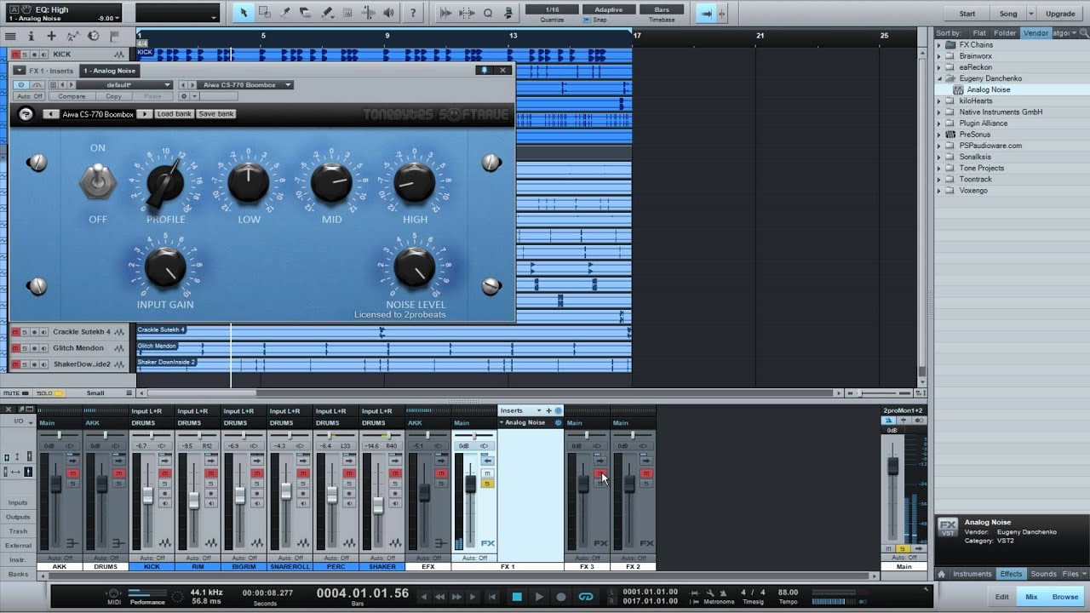Open plugin window menu arrow
Image resolution: width=1090 pixels, height=613 pixels.
coord(20,71)
